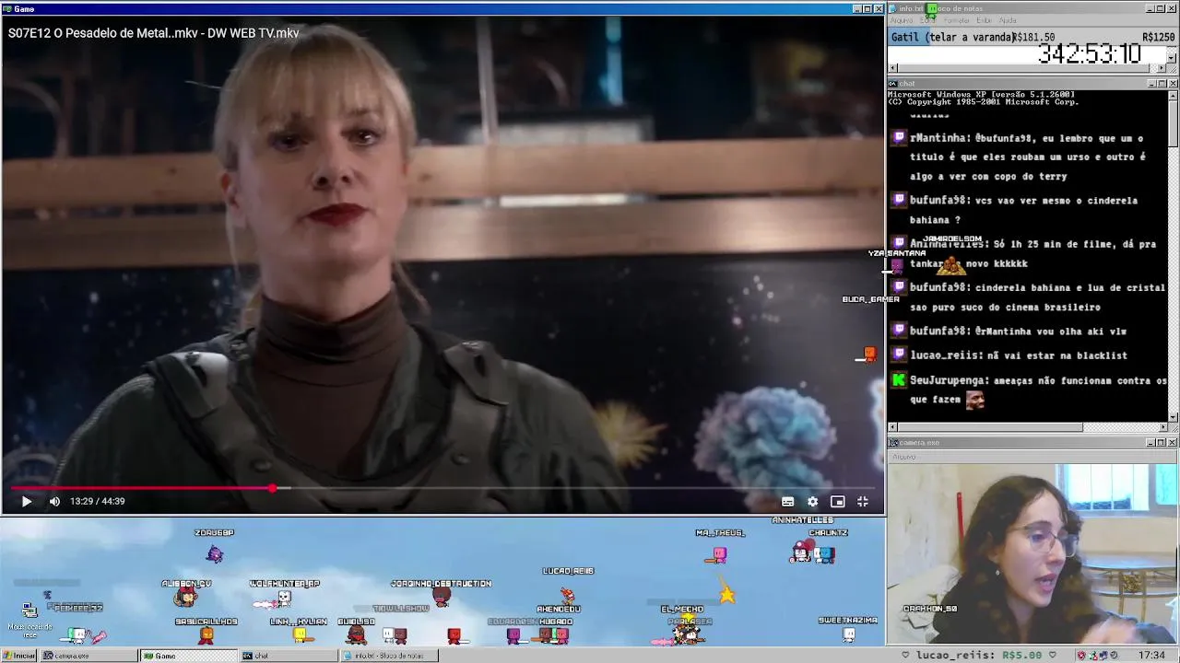Click the 342:53:10 timer text
Screen dimensions: 1180x663
click(x=1090, y=54)
